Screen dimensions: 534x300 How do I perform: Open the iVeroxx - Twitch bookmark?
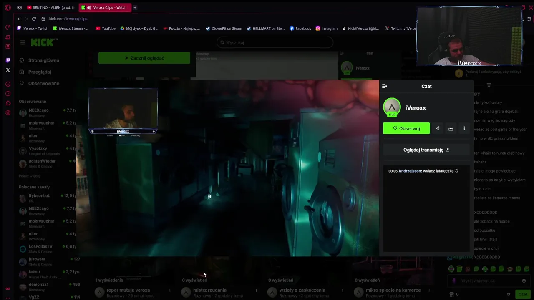[33, 28]
